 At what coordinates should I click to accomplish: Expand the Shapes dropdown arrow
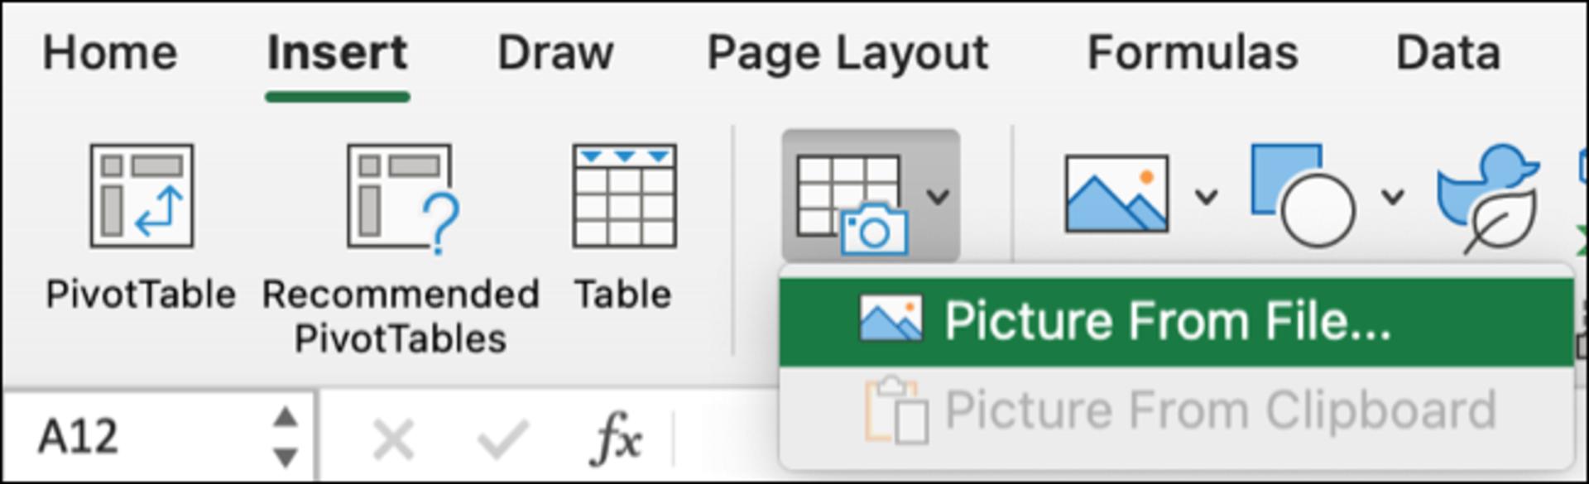[x=1393, y=197]
